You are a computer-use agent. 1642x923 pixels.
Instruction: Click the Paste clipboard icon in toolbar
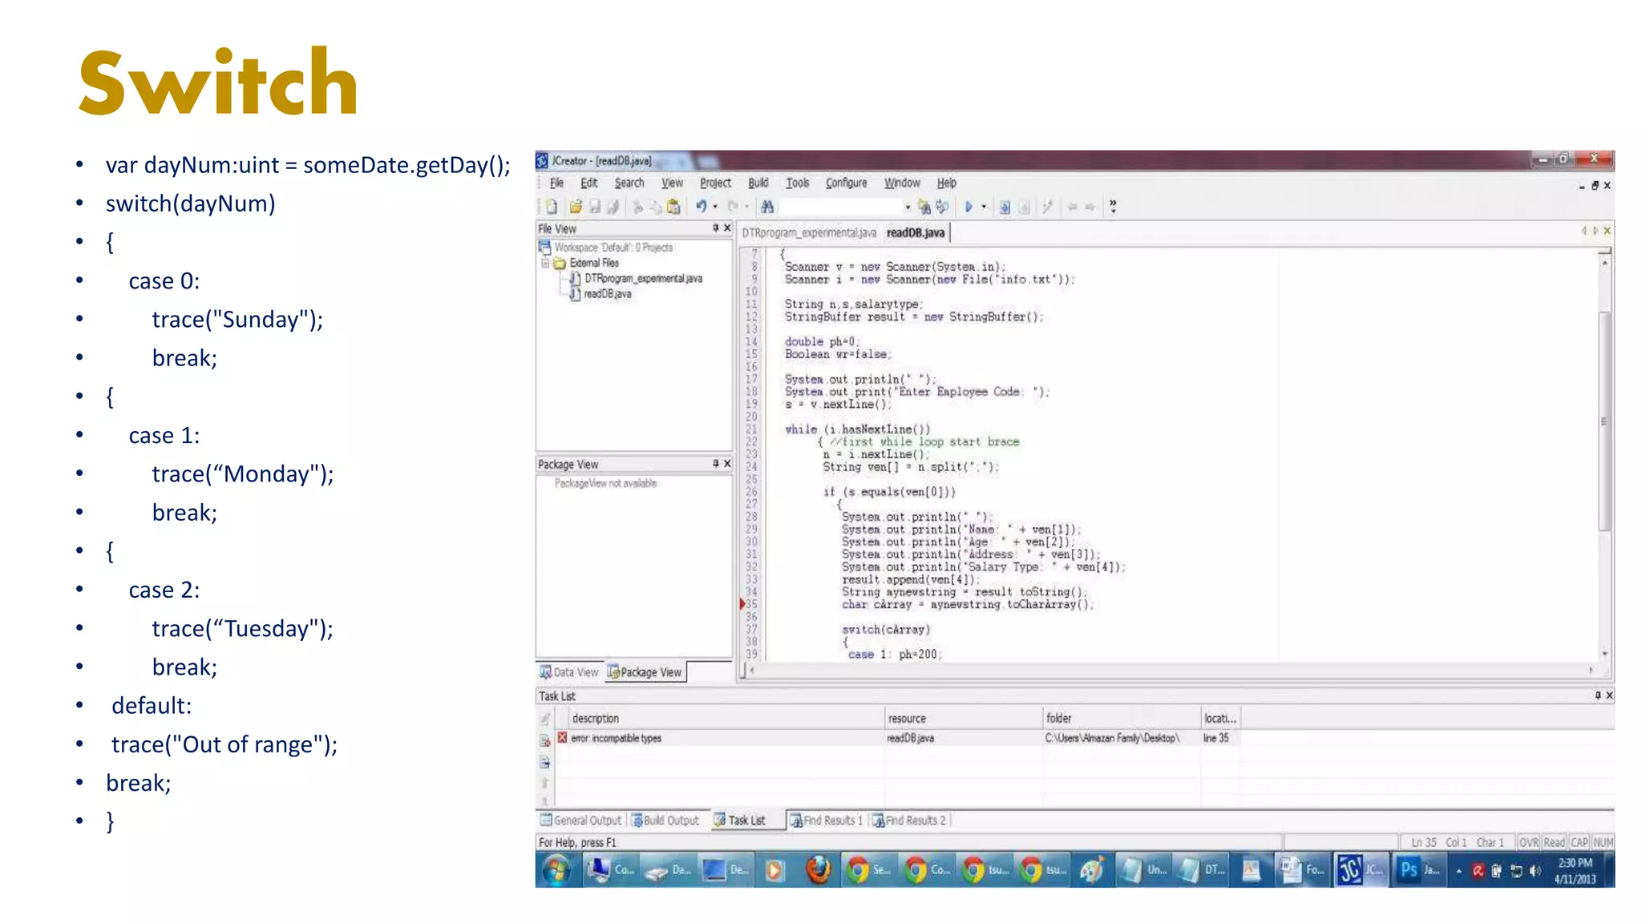tap(673, 207)
